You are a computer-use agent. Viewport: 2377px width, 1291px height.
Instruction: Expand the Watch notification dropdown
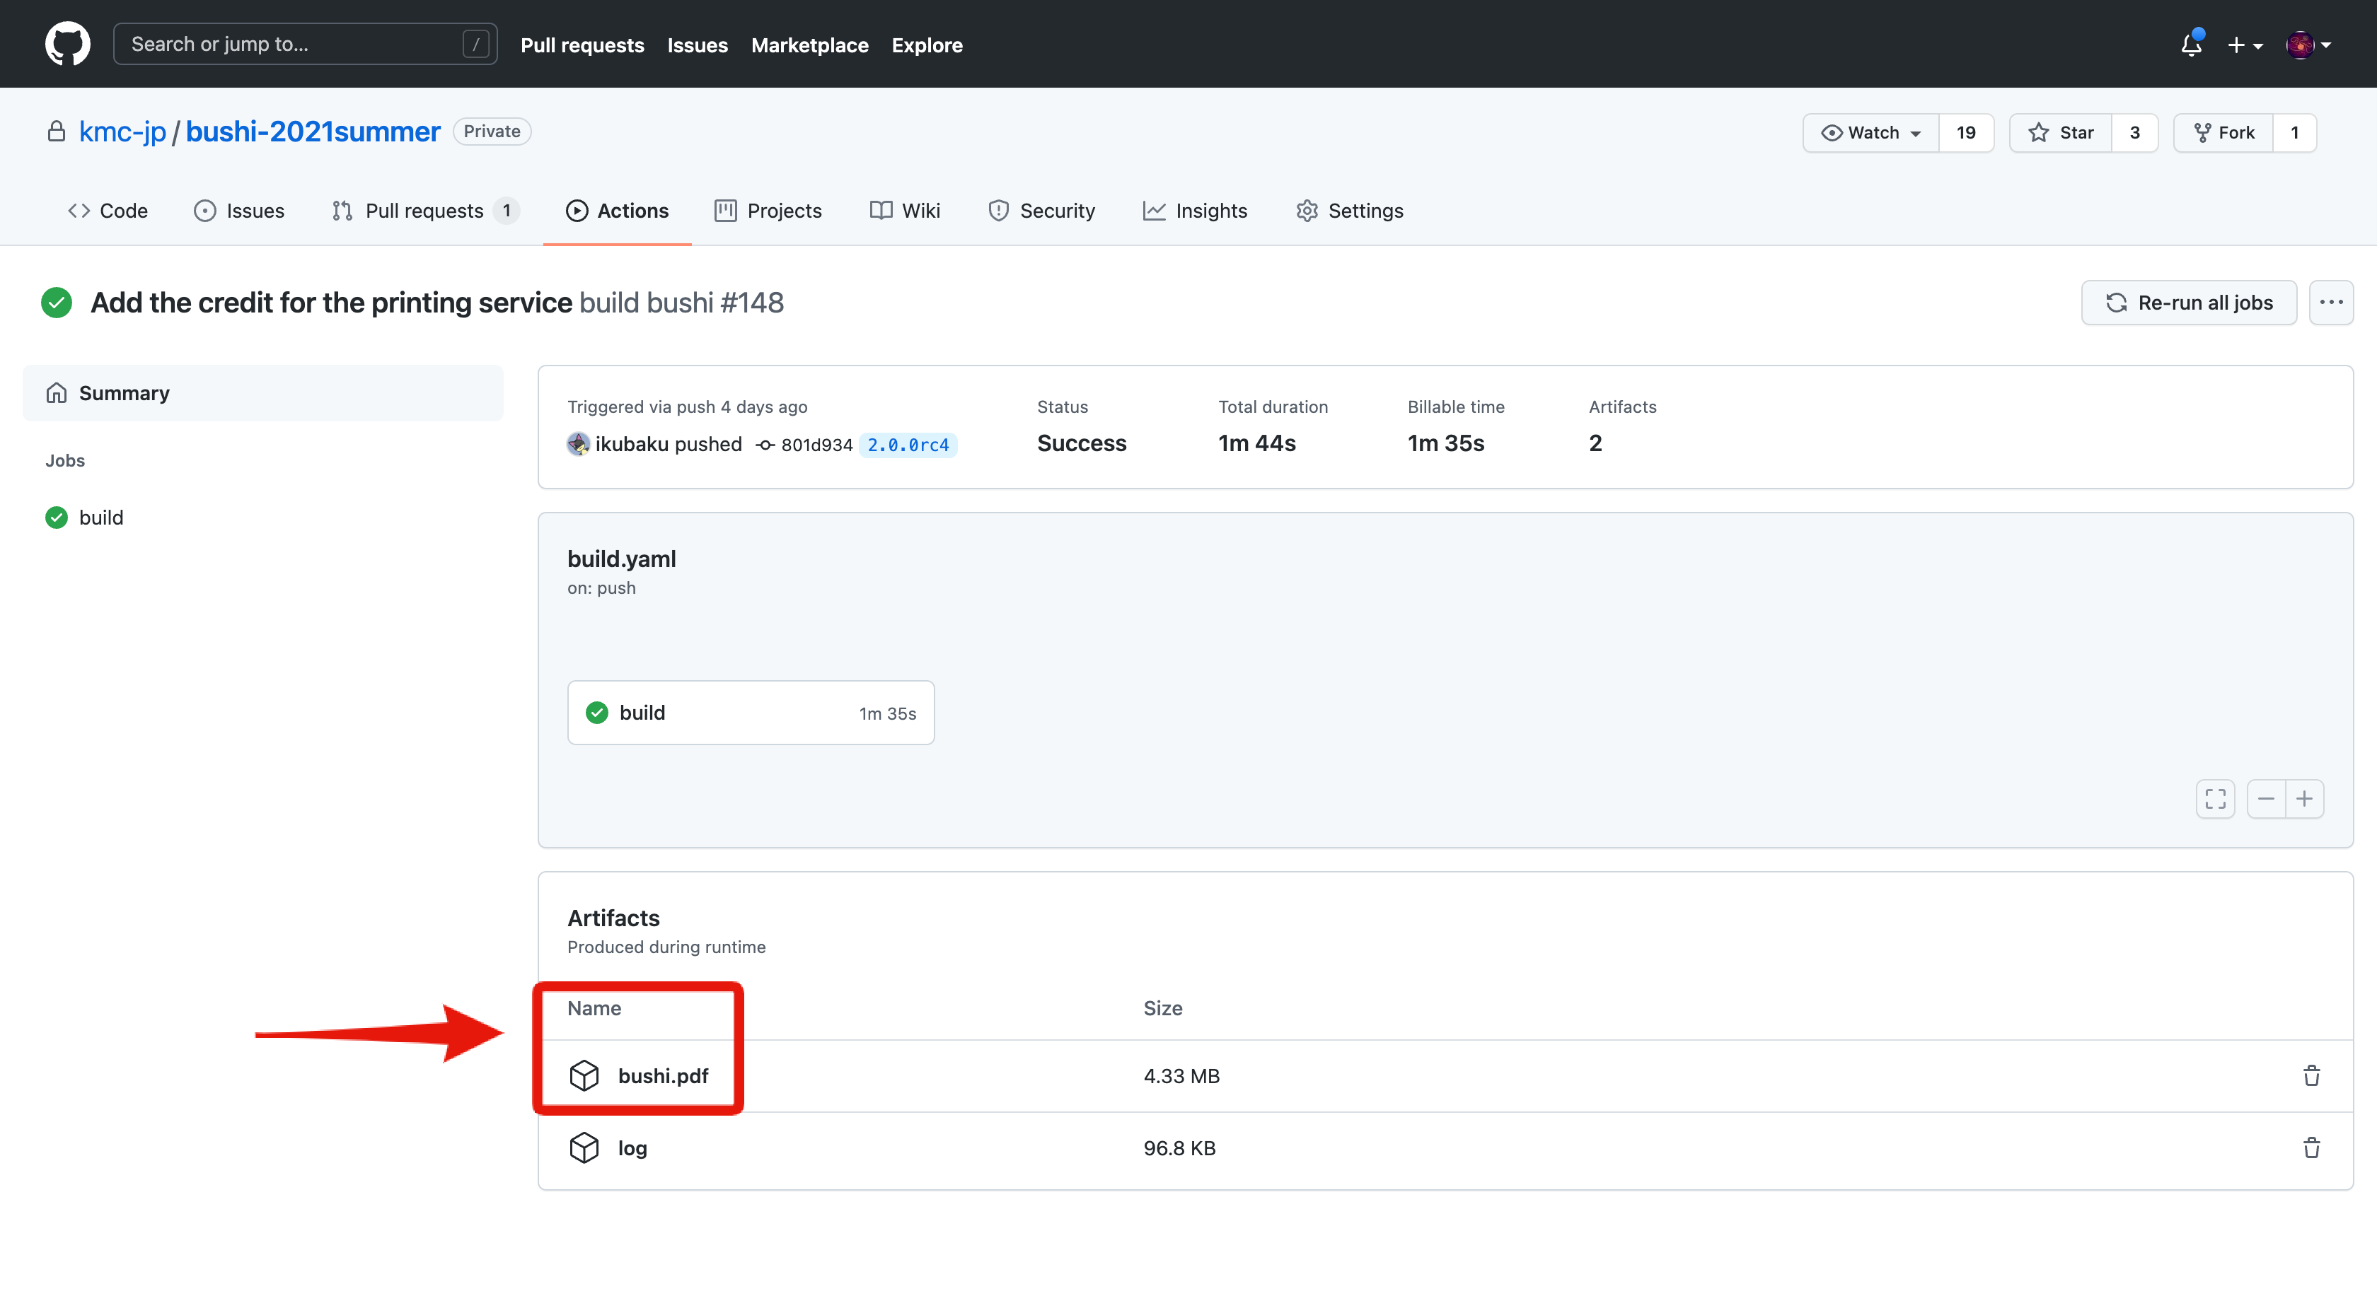pos(1870,133)
